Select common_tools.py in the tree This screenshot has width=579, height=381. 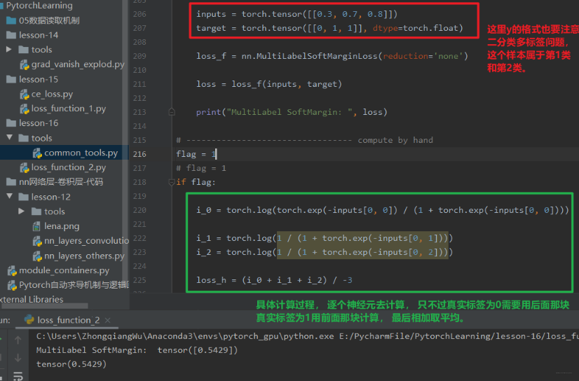pyautogui.click(x=81, y=153)
